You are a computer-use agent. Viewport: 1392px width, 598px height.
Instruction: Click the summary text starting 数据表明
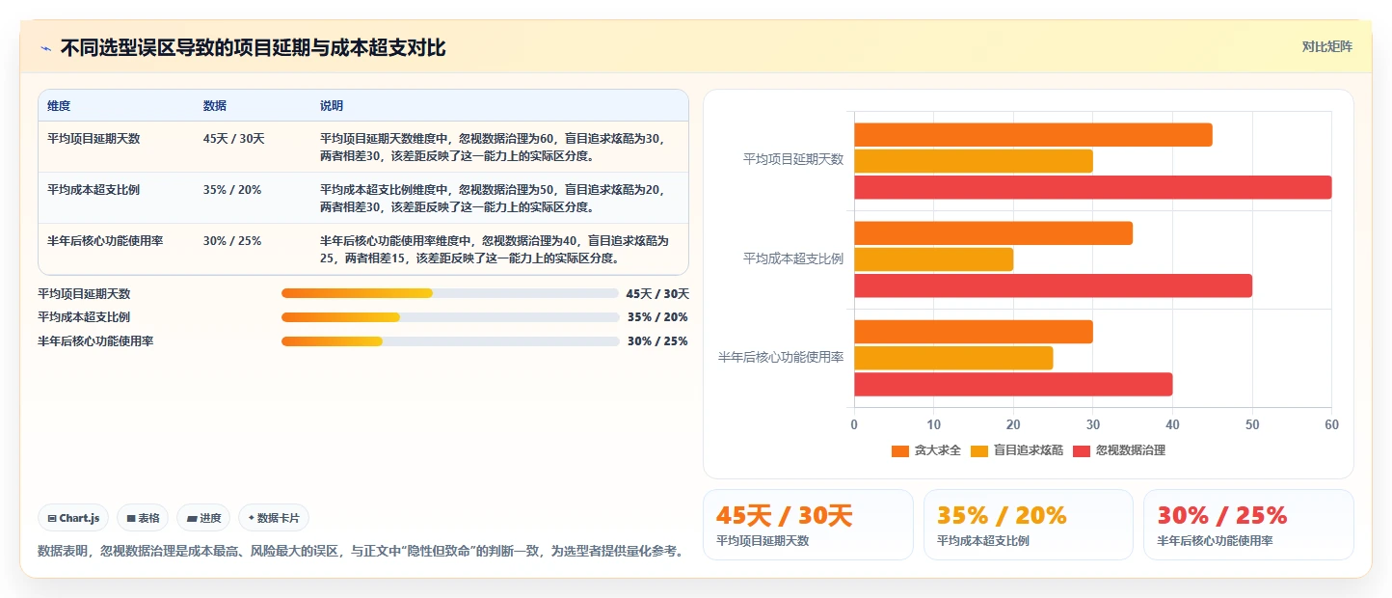tap(362, 552)
